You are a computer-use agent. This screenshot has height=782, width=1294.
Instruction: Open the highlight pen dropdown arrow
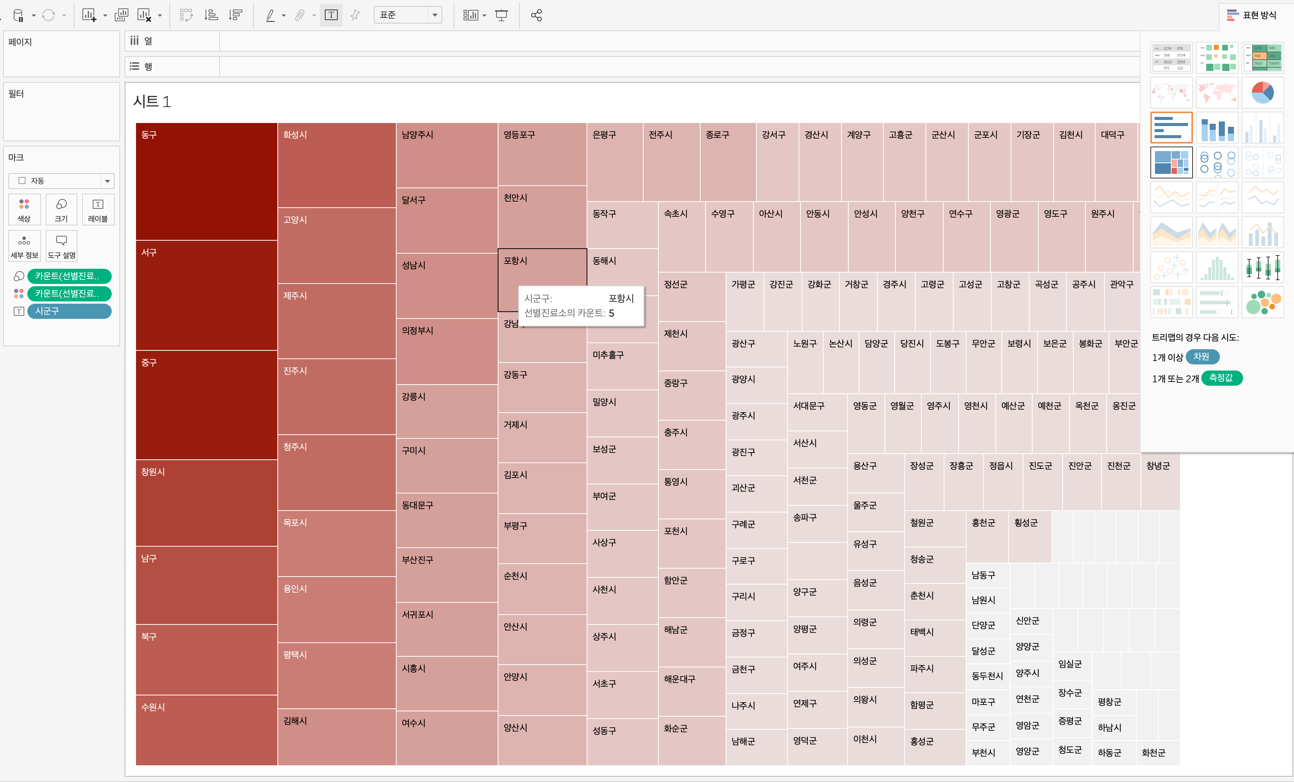point(284,16)
